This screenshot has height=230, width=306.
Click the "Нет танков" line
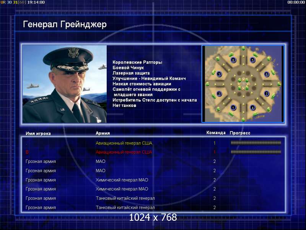coord(124,106)
